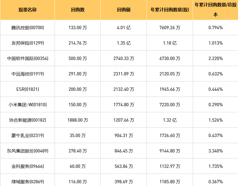Select the 蒙牛乳业(02319) stock name cell
Viewport: 238px width, 186px height.
point(28,135)
